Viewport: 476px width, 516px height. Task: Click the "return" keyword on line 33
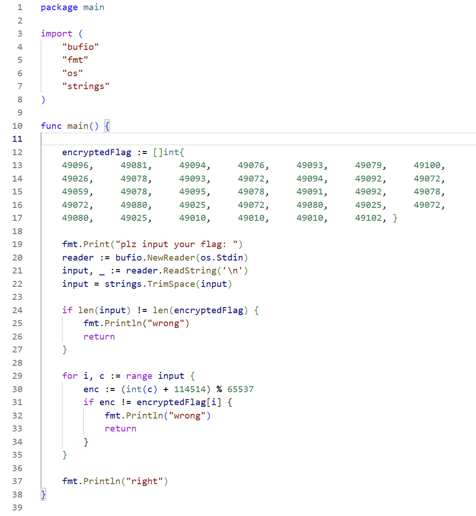121,429
